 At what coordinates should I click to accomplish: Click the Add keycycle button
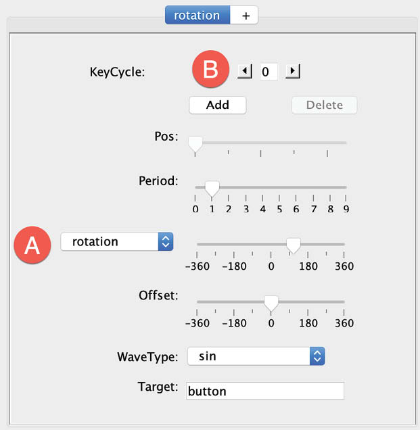218,105
